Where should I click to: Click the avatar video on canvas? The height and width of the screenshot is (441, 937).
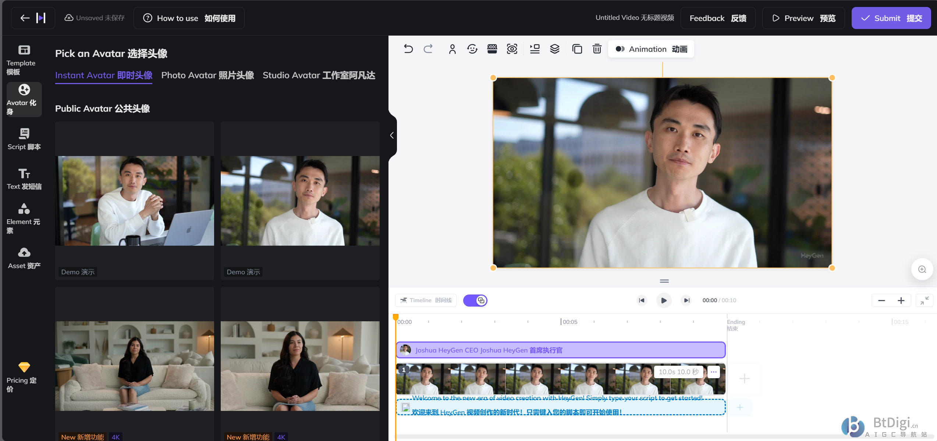click(x=662, y=173)
